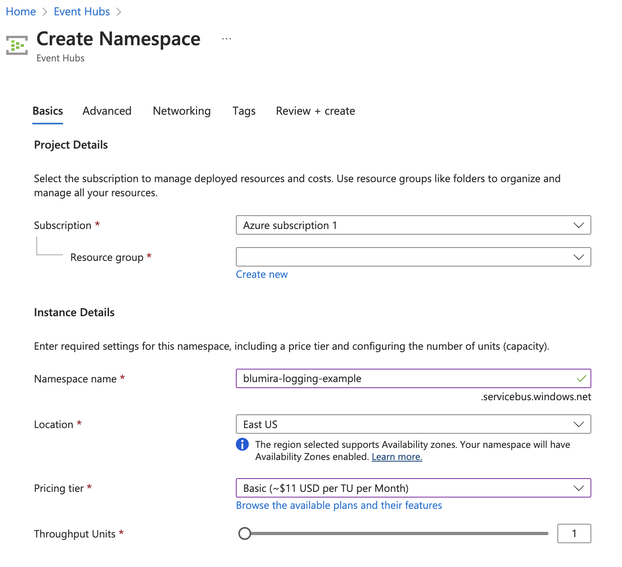The width and height of the screenshot is (622, 567).
Task: Click the Create Namespace title
Action: pos(118,39)
